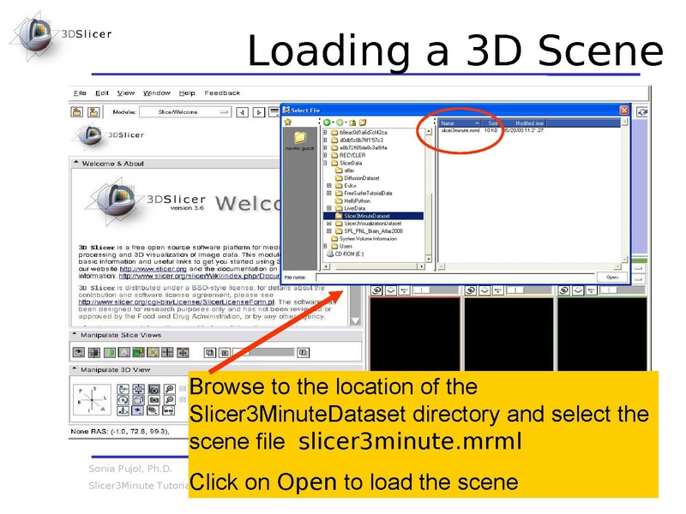Toggle slice visibility in Manipulate Slice Views
This screenshot has width=686, height=514.
pyautogui.click(x=78, y=351)
